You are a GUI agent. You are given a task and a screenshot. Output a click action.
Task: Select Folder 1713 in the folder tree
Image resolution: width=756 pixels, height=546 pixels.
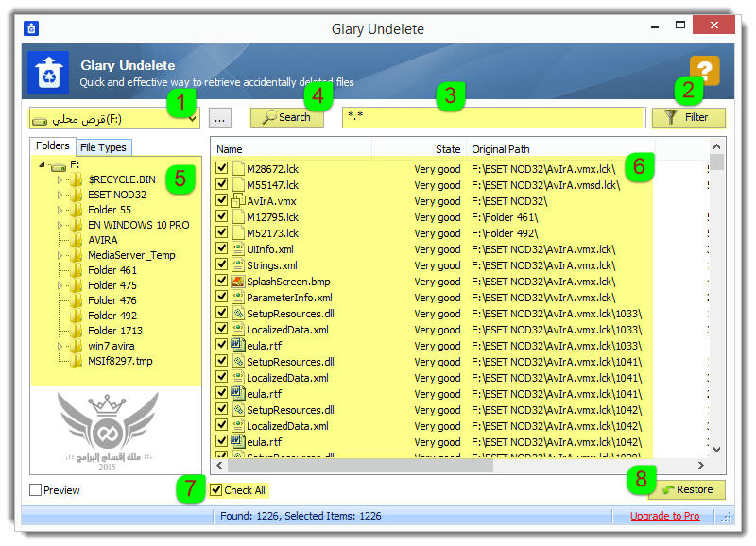(115, 331)
